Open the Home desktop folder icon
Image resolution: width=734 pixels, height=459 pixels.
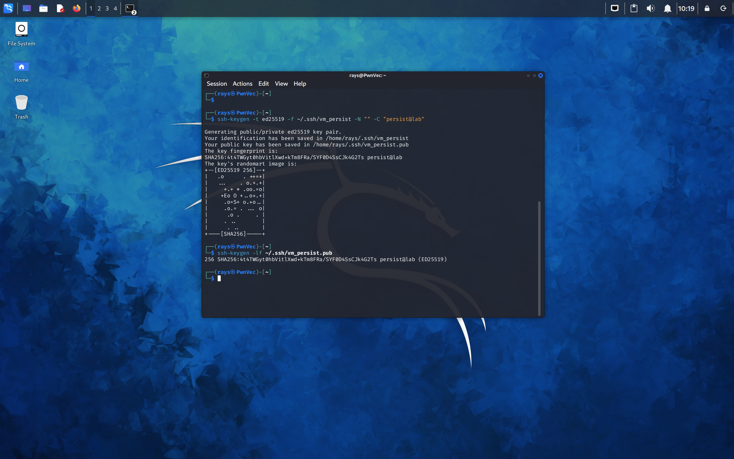tap(21, 71)
